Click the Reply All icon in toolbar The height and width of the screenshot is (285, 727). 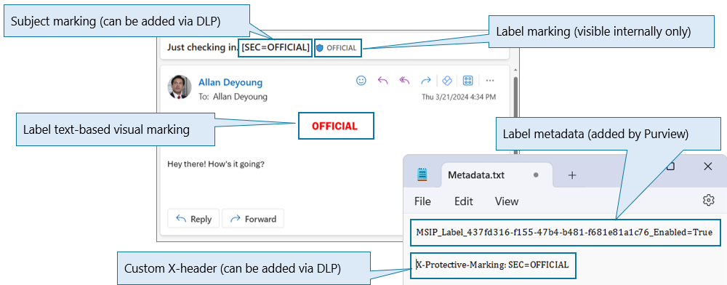(x=404, y=81)
